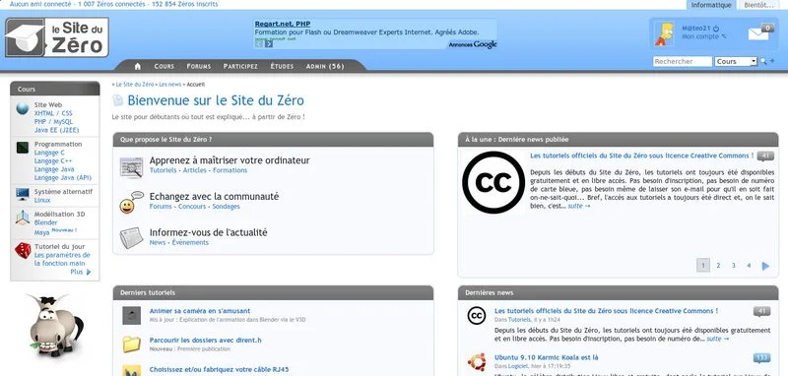Screen dimensions: 788x376
Task: Open the Concours link
Action: point(192,207)
